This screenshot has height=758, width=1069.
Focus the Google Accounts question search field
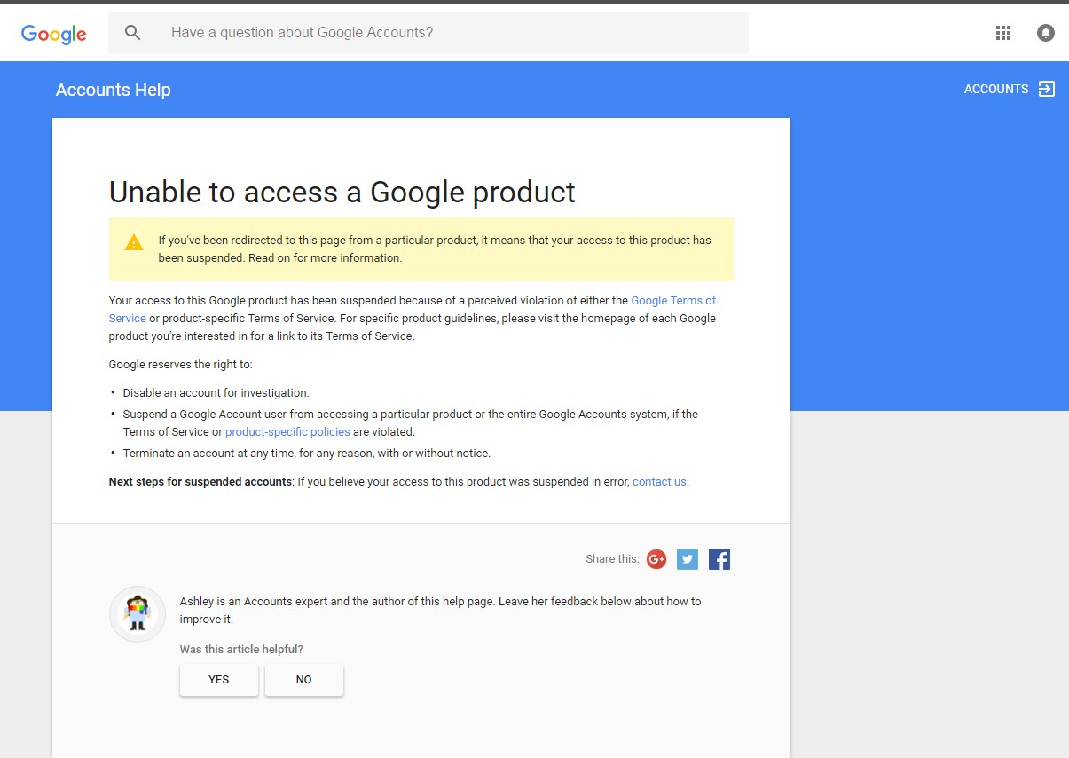(x=428, y=33)
